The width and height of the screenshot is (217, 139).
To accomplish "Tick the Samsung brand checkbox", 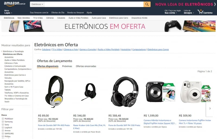I will (x=3, y=121).
